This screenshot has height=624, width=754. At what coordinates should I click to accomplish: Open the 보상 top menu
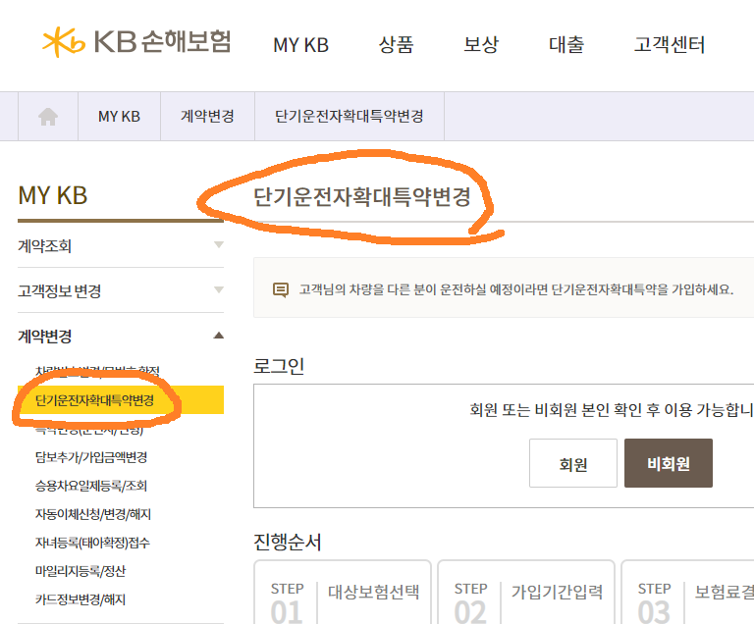pos(481,45)
